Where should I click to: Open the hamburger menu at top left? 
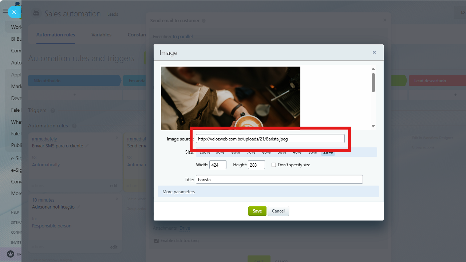(5, 11)
